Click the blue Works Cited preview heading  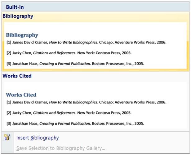(x=21, y=95)
